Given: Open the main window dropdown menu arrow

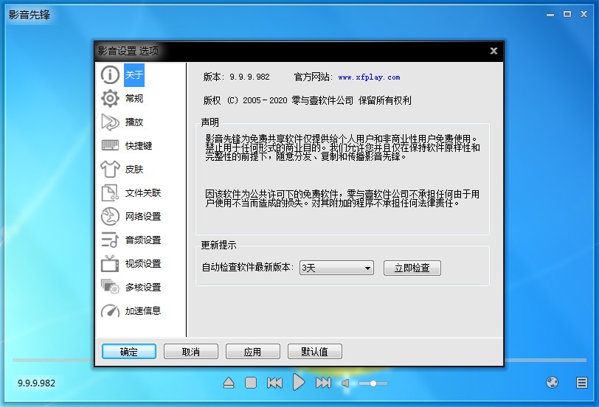Looking at the screenshot, I should coord(550,14).
